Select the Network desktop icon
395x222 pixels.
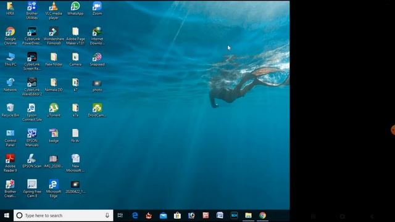pos(10,85)
